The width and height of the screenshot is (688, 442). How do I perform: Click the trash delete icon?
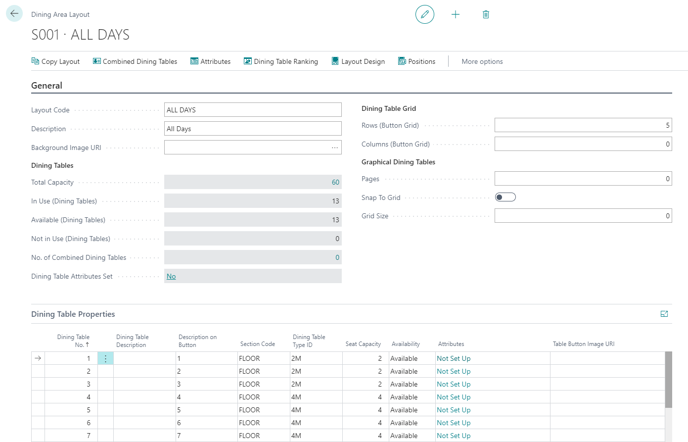pyautogui.click(x=486, y=14)
